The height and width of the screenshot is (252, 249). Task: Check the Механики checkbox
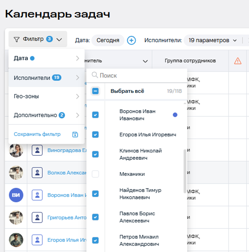(95, 174)
